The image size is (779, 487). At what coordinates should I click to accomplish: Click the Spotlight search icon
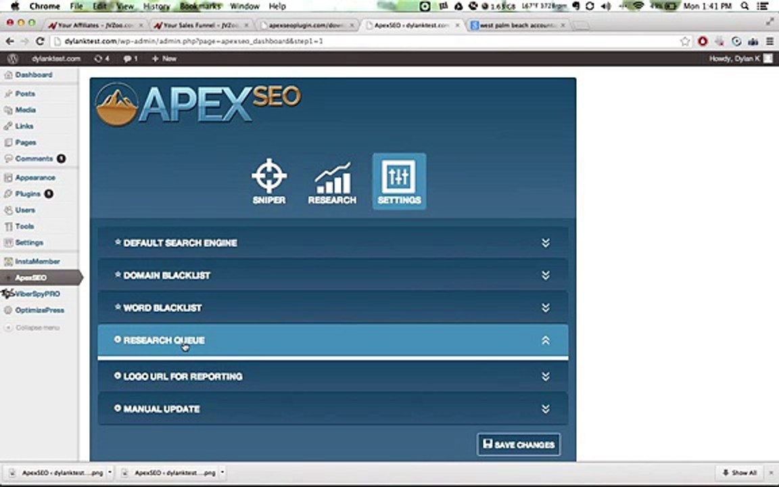pyautogui.click(x=745, y=6)
